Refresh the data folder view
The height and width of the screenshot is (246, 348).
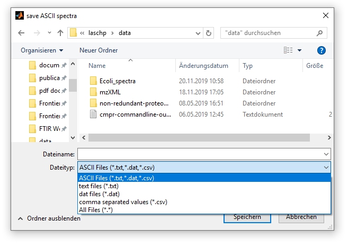coord(209,33)
